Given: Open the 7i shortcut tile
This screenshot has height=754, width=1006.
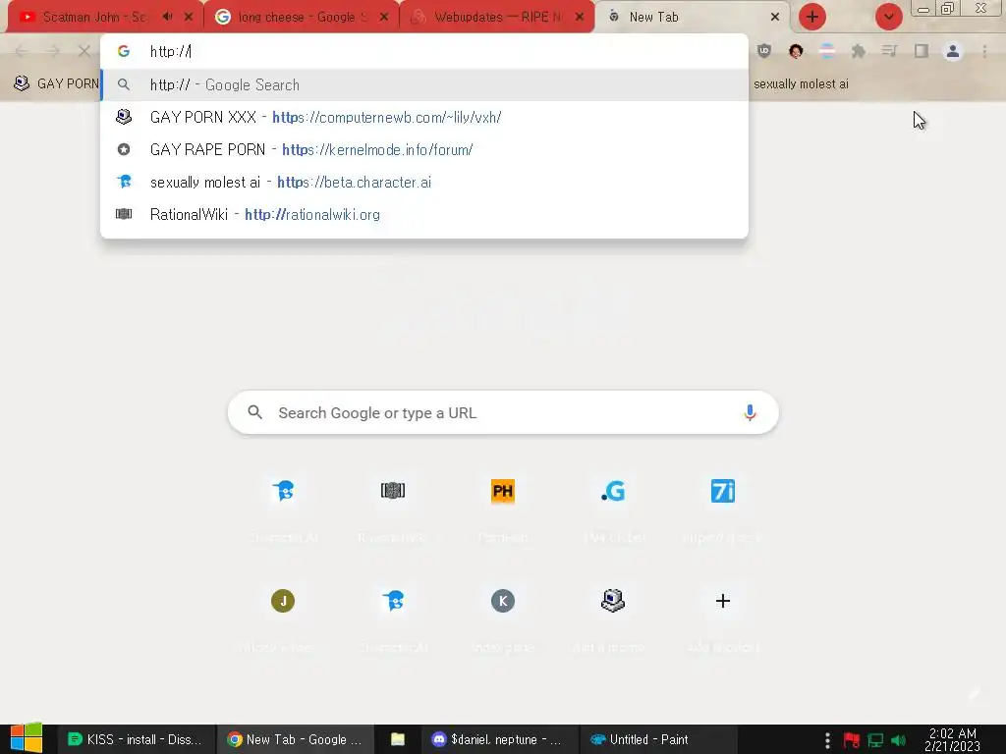Looking at the screenshot, I should click(x=722, y=491).
